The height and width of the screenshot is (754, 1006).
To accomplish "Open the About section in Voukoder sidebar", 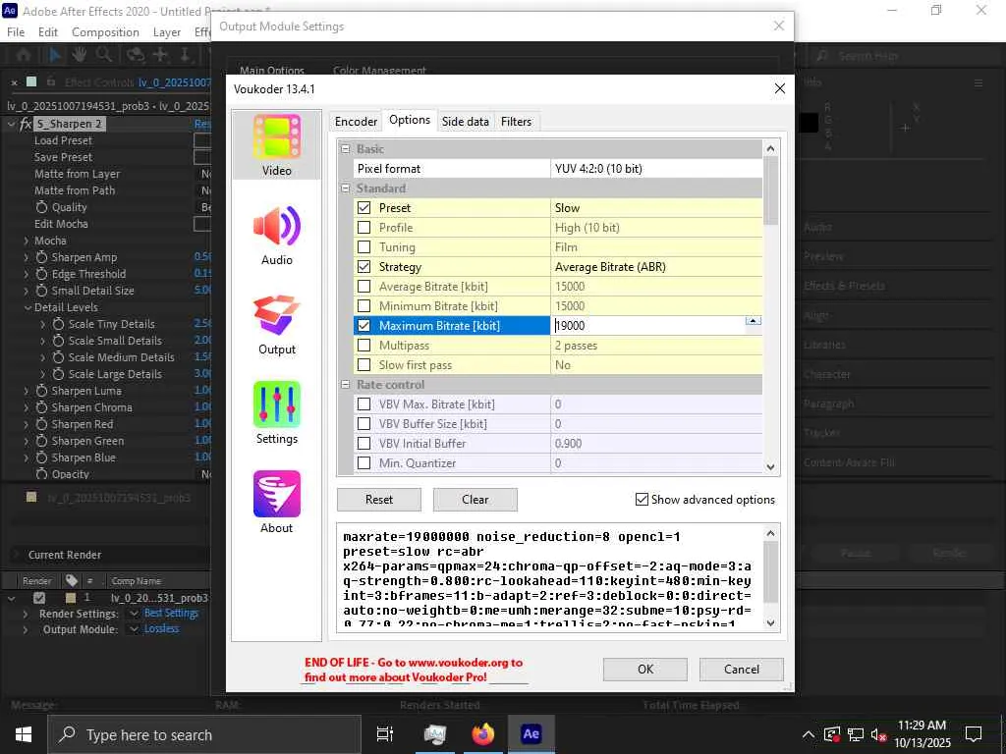I will [x=276, y=503].
